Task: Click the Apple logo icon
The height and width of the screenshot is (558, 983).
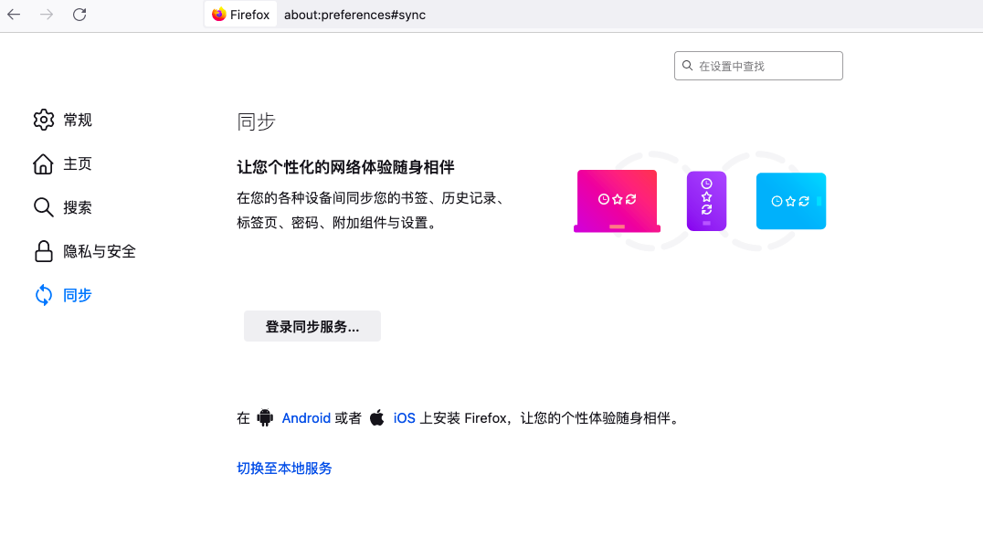Action: (x=376, y=417)
